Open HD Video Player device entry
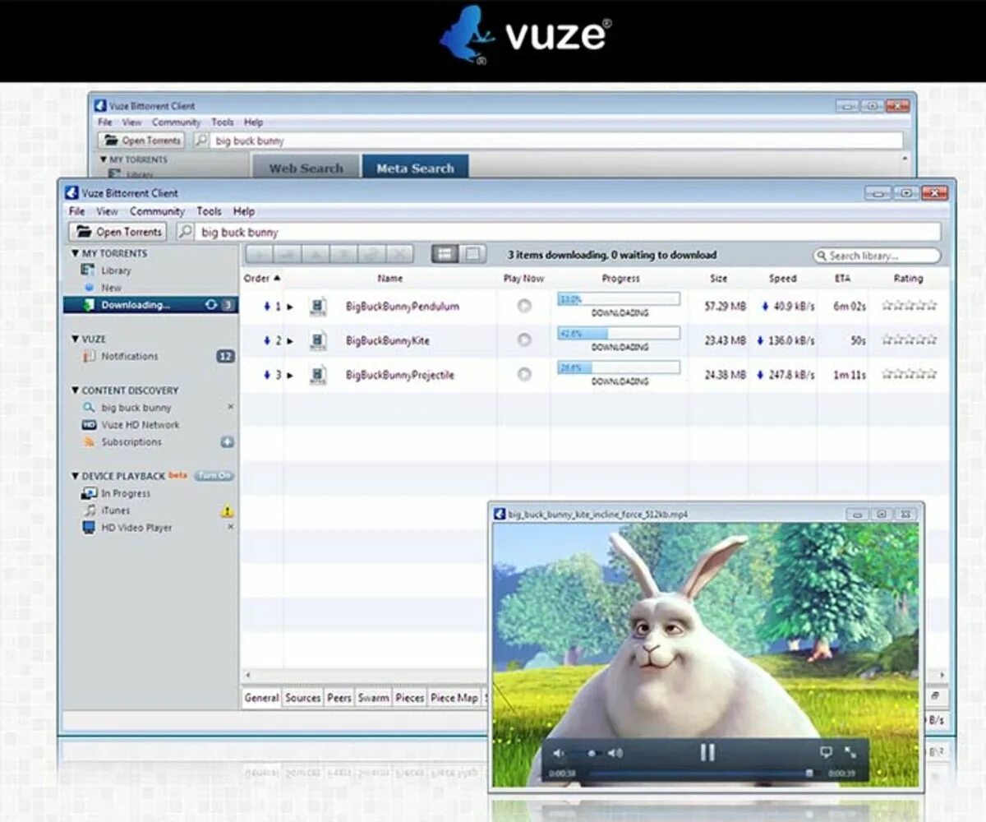986x822 pixels. pyautogui.click(x=136, y=528)
